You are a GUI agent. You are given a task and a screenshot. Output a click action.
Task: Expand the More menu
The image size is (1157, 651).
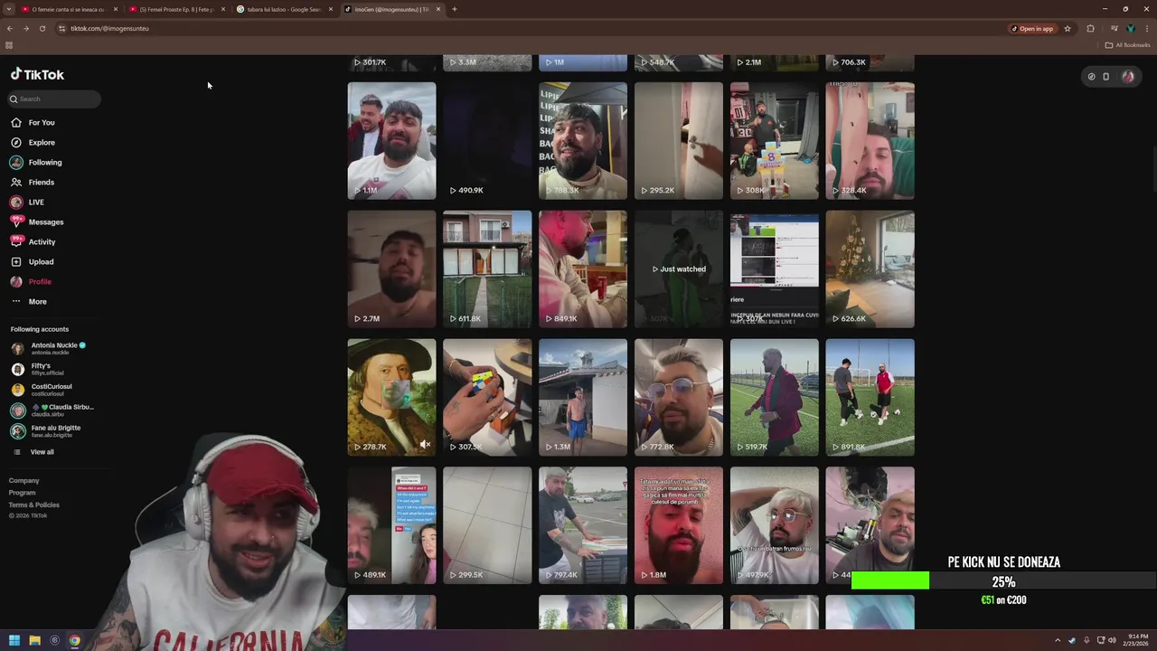click(x=29, y=301)
